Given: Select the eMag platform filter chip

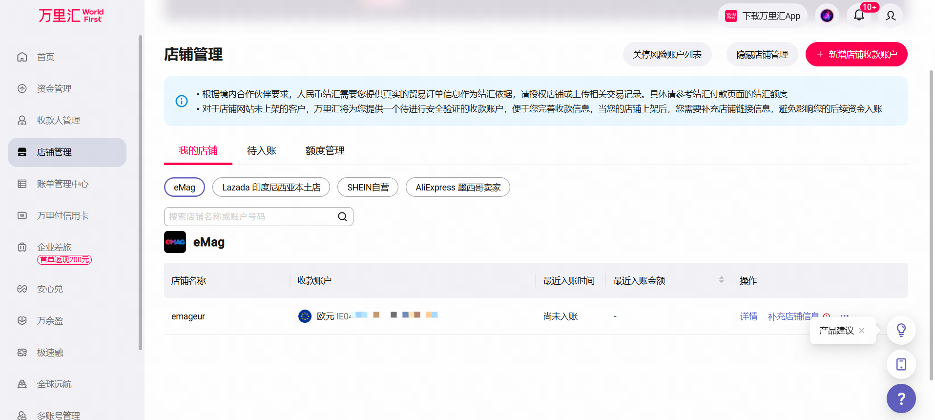Looking at the screenshot, I should pyautogui.click(x=185, y=187).
